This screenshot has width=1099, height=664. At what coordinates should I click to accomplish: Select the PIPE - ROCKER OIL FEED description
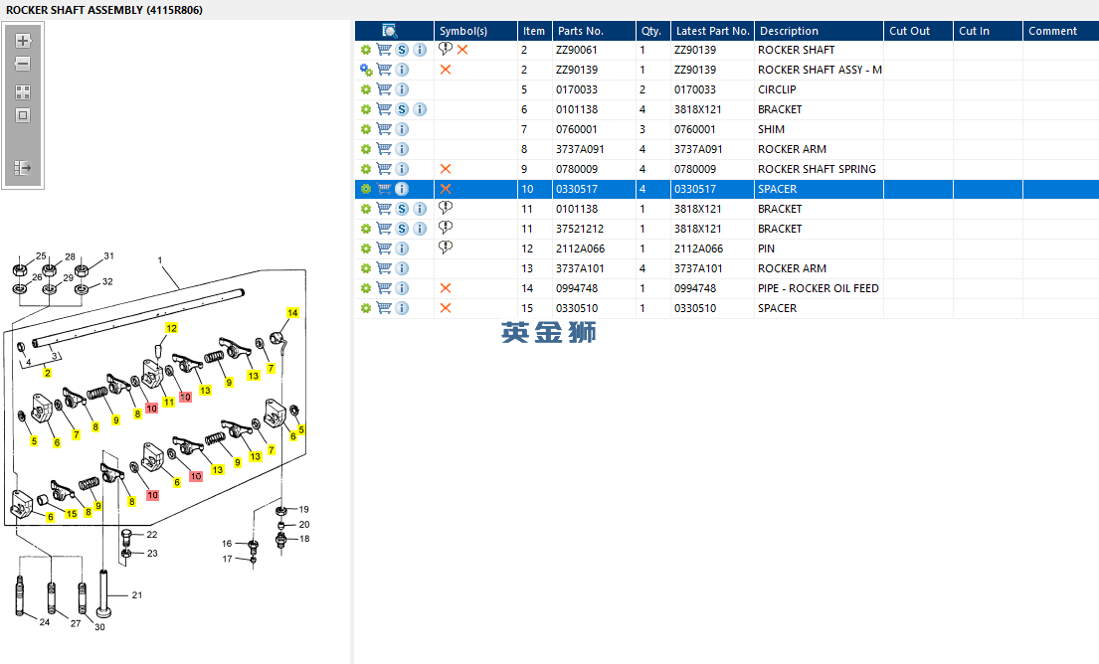[x=818, y=288]
